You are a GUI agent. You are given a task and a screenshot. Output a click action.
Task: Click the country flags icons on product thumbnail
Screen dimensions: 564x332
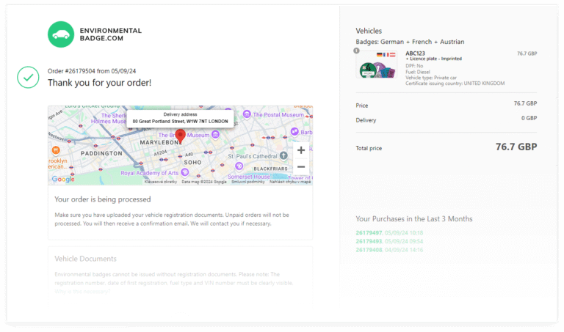point(386,55)
